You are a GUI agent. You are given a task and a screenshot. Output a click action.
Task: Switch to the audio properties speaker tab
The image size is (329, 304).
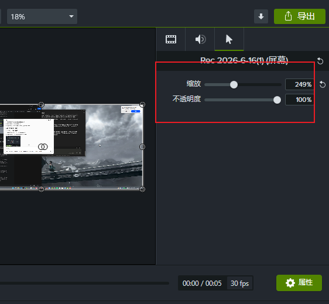click(x=200, y=39)
